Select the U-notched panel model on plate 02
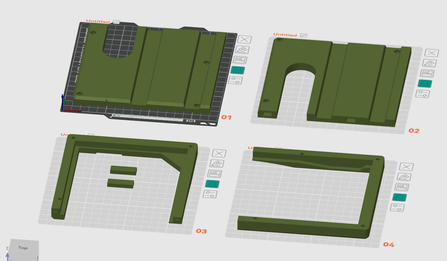Screen dimensions: 447x261 334,82
